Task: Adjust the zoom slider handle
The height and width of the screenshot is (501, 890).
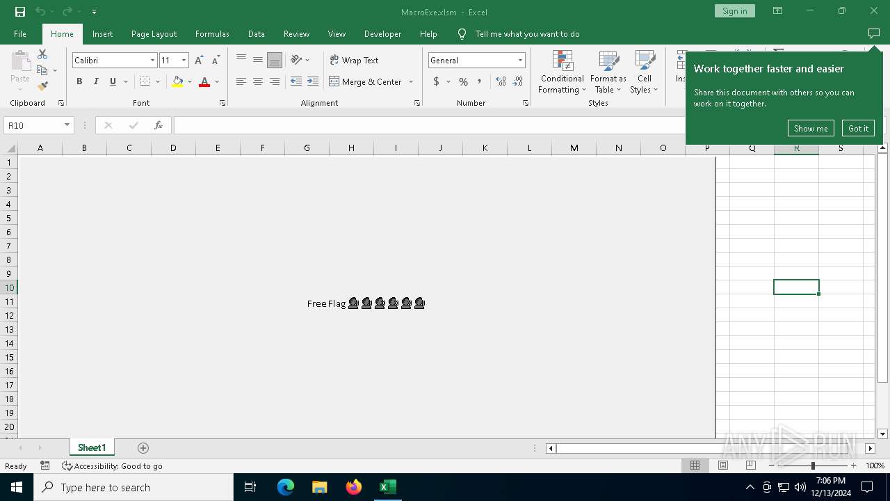Action: [813, 466]
